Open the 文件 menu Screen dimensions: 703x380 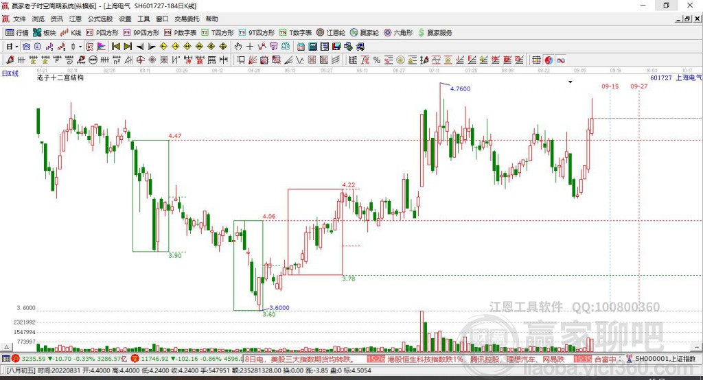point(19,19)
